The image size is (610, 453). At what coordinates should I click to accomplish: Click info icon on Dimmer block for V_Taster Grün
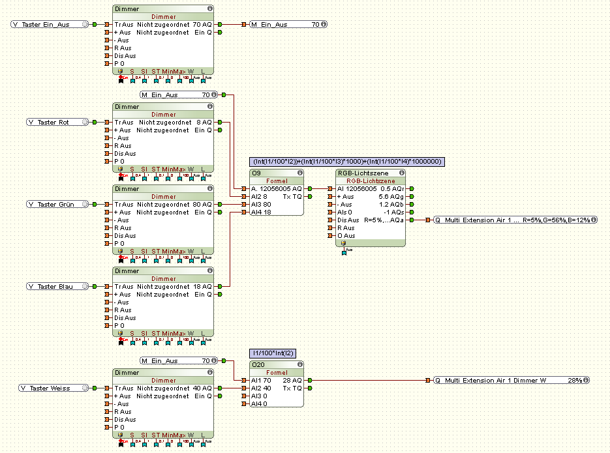(210, 188)
